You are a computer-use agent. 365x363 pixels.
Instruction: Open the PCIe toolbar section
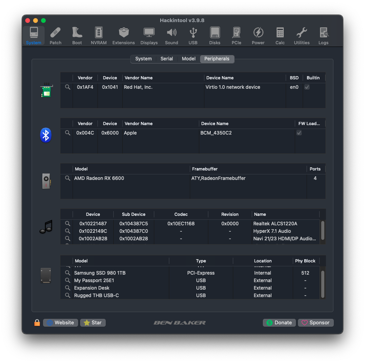(x=236, y=36)
